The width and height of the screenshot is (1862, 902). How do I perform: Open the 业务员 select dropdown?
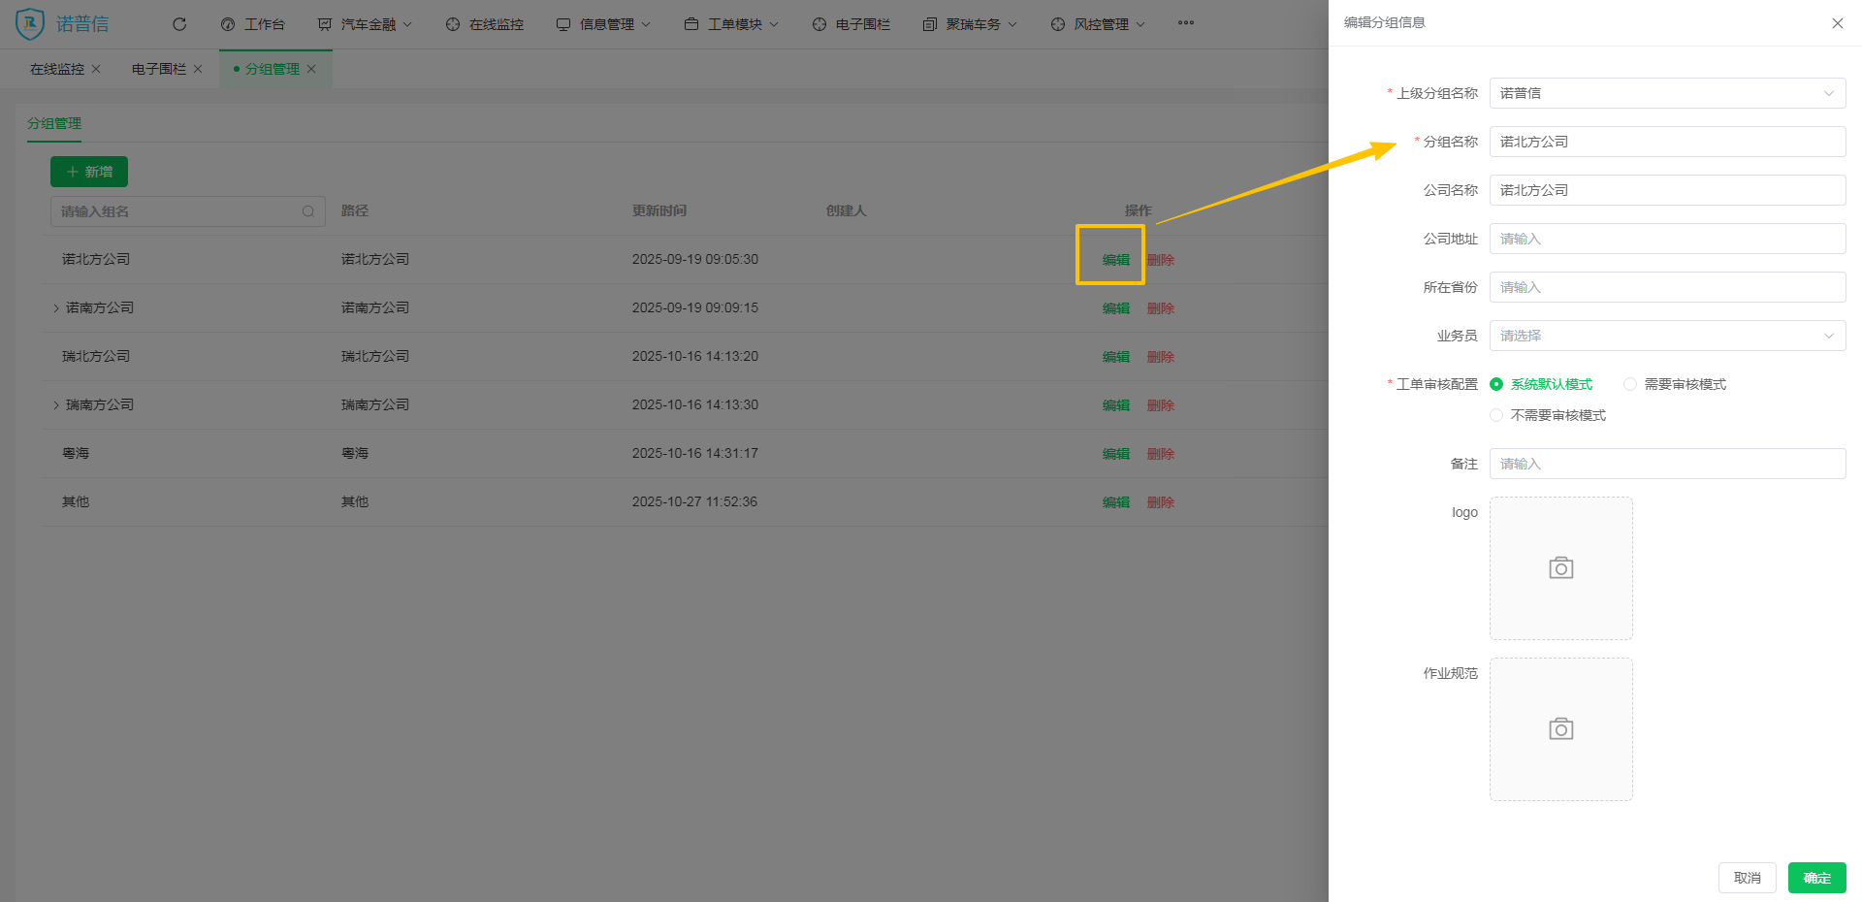(x=1666, y=336)
